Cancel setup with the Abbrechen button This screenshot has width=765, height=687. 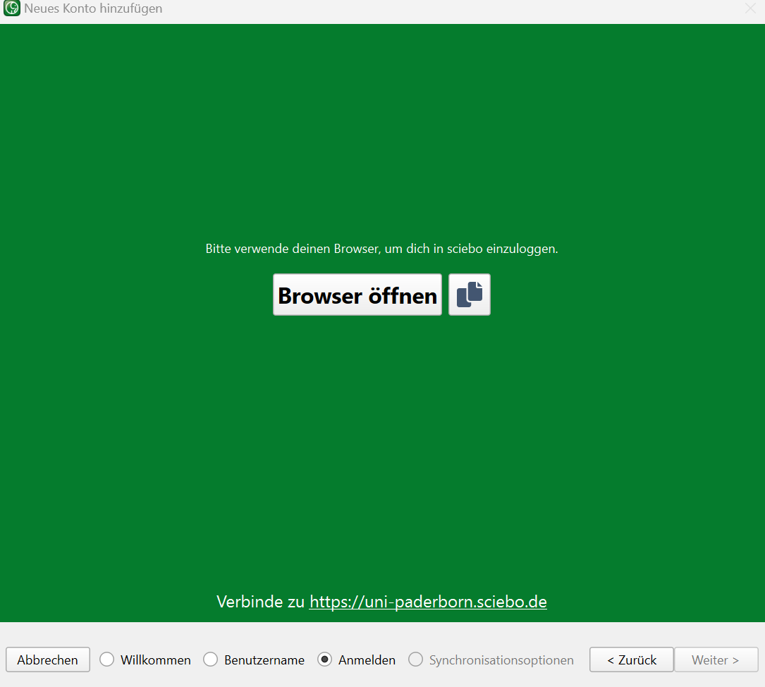click(x=48, y=660)
